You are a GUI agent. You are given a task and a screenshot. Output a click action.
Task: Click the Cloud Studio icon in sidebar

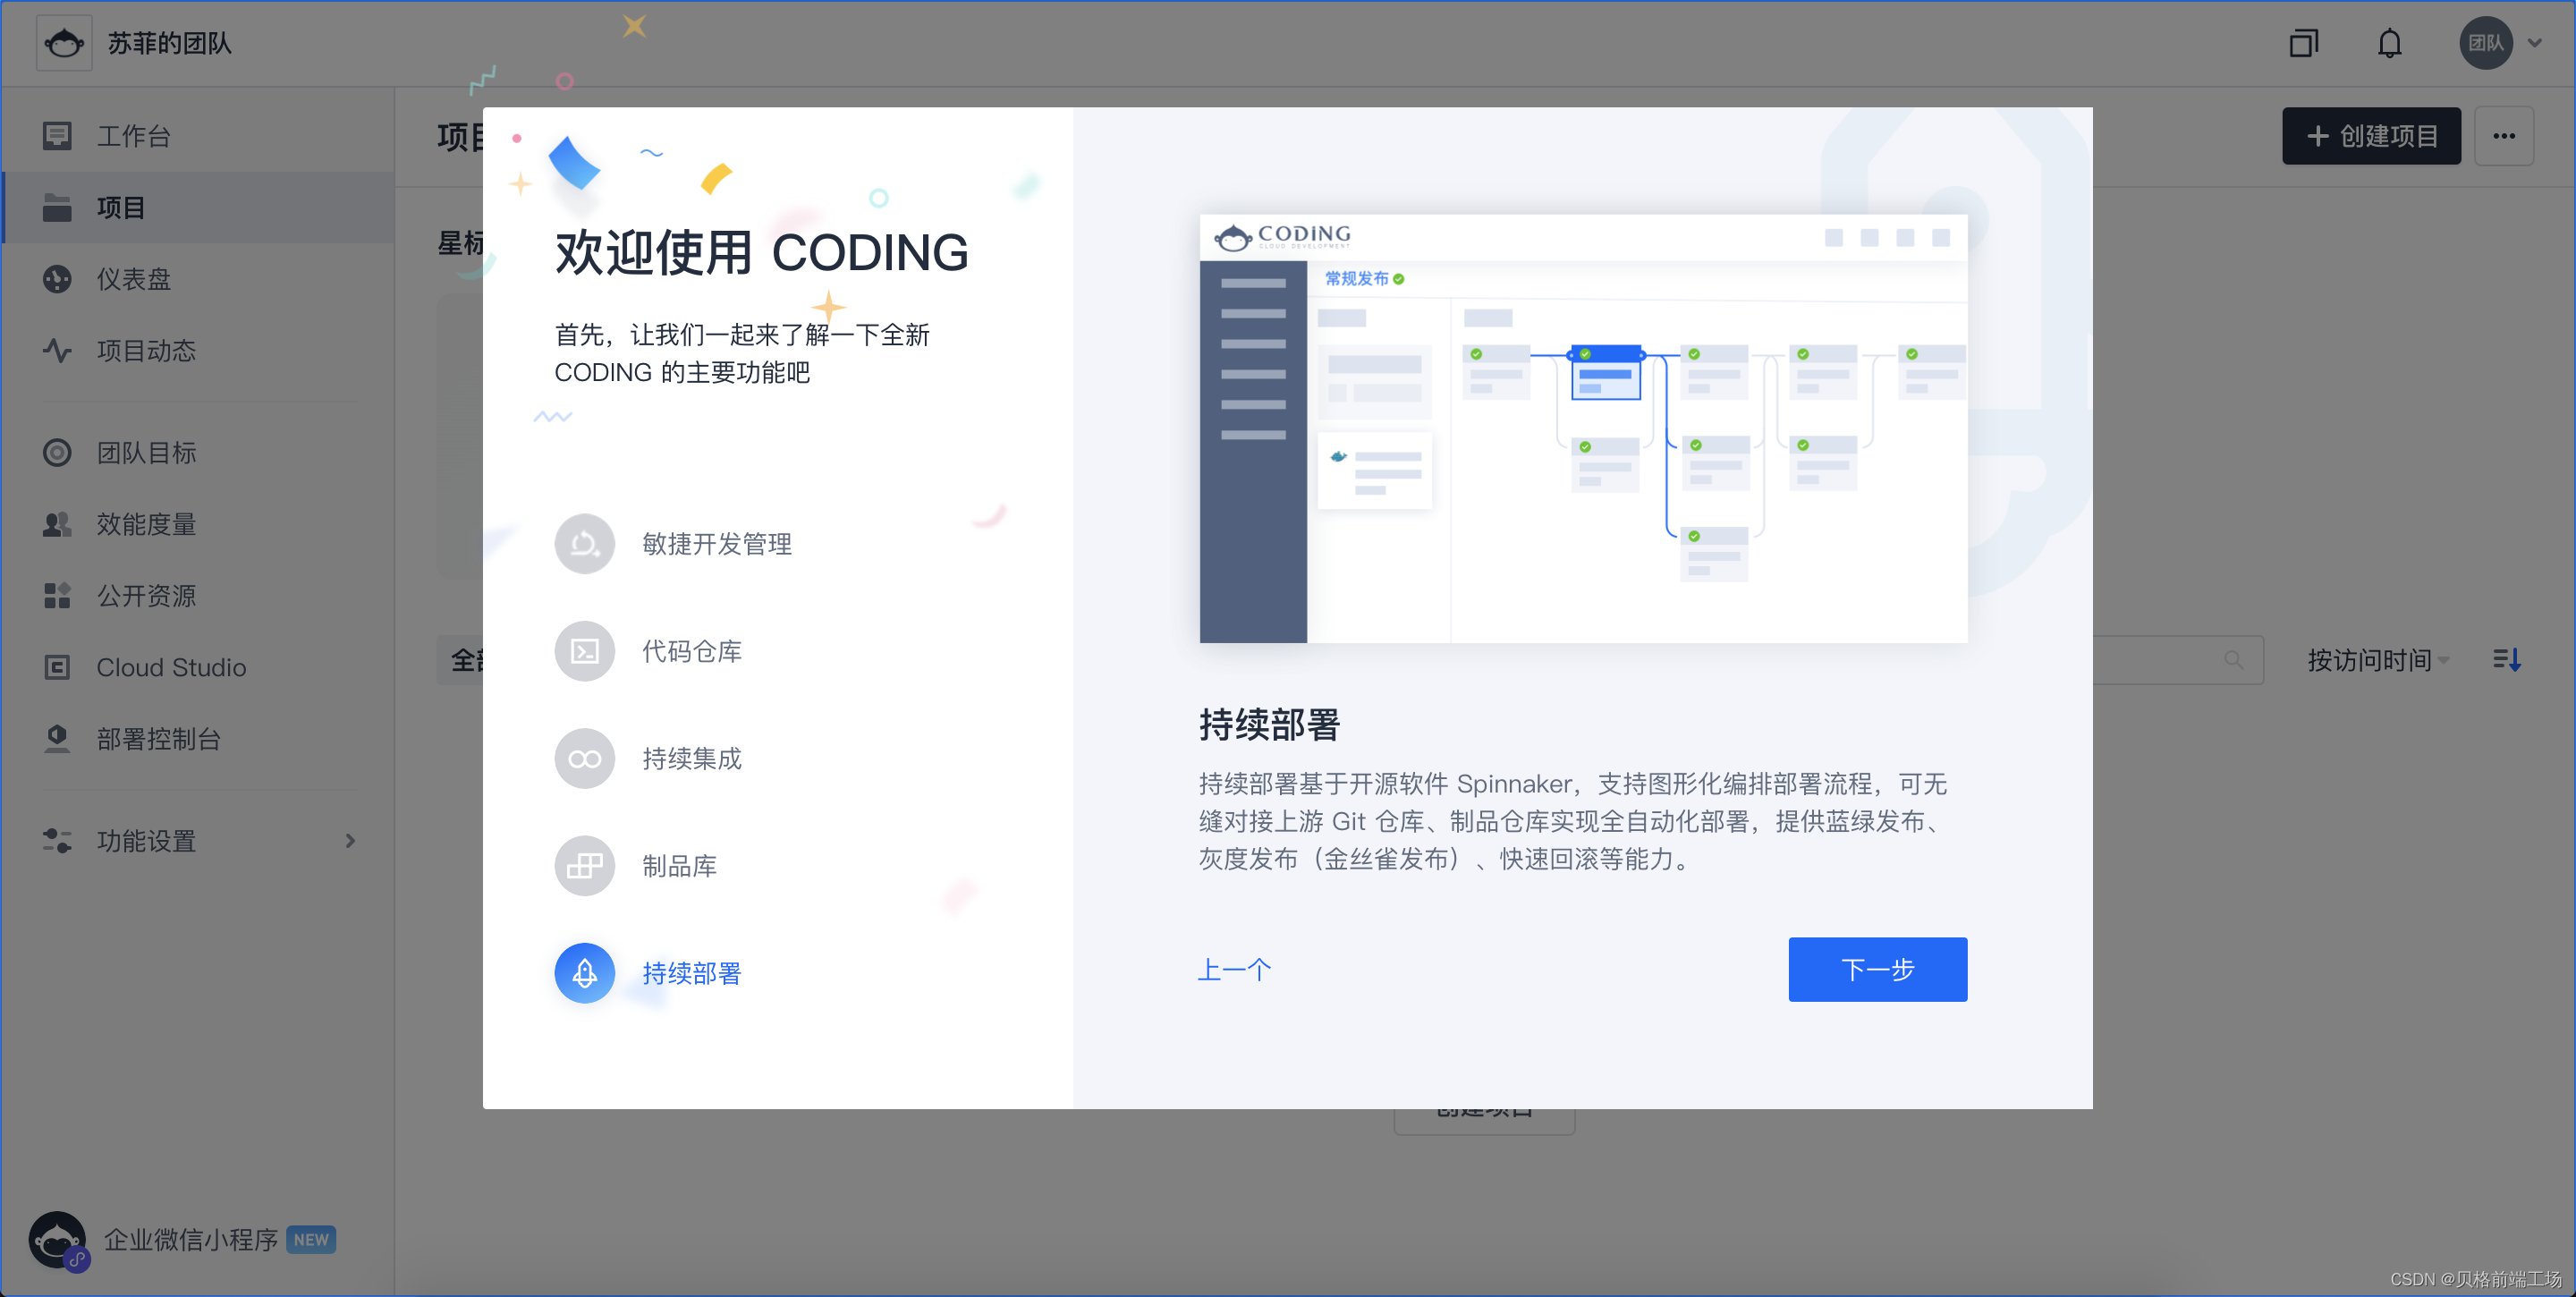(x=57, y=667)
